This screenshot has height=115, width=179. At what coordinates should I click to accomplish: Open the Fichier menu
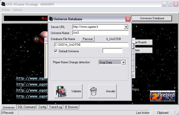coord(6,10)
